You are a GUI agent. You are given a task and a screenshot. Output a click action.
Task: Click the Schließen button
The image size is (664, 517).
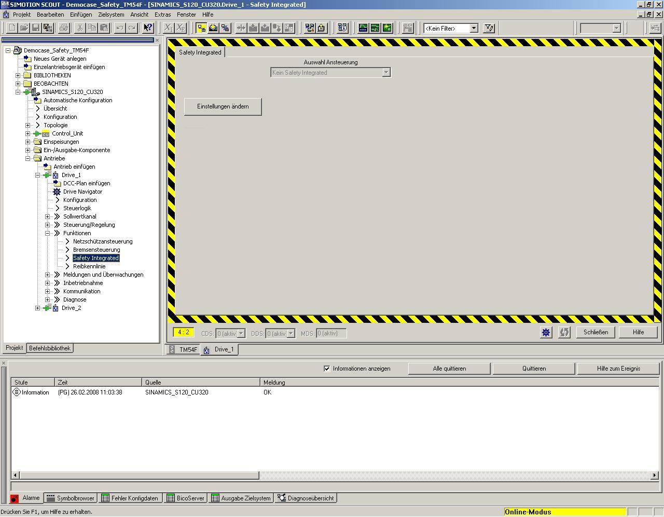tap(596, 332)
